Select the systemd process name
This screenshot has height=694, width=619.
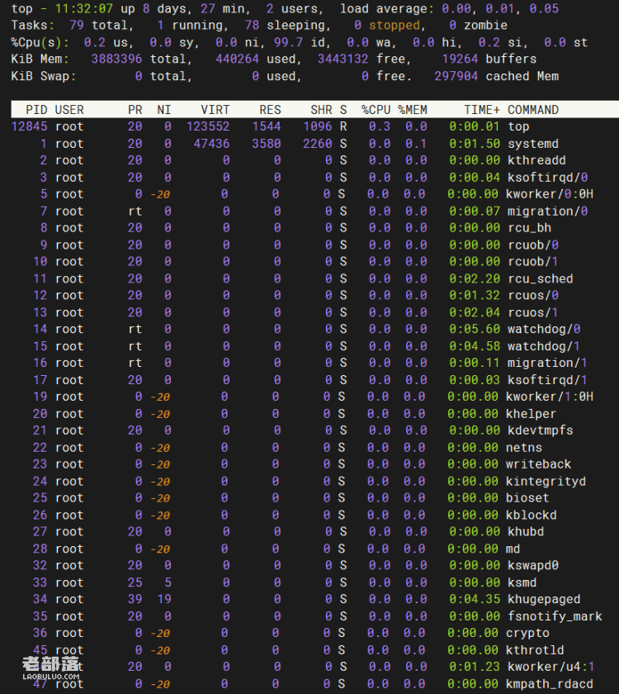point(533,144)
